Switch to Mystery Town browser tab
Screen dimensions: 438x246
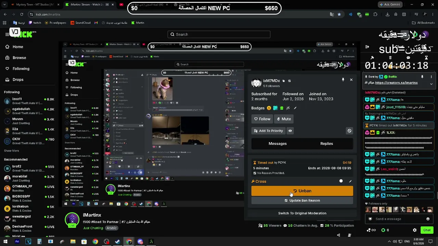35,5
